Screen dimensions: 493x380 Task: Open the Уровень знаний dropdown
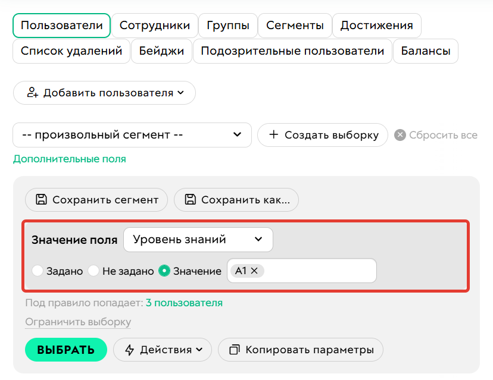tap(198, 239)
